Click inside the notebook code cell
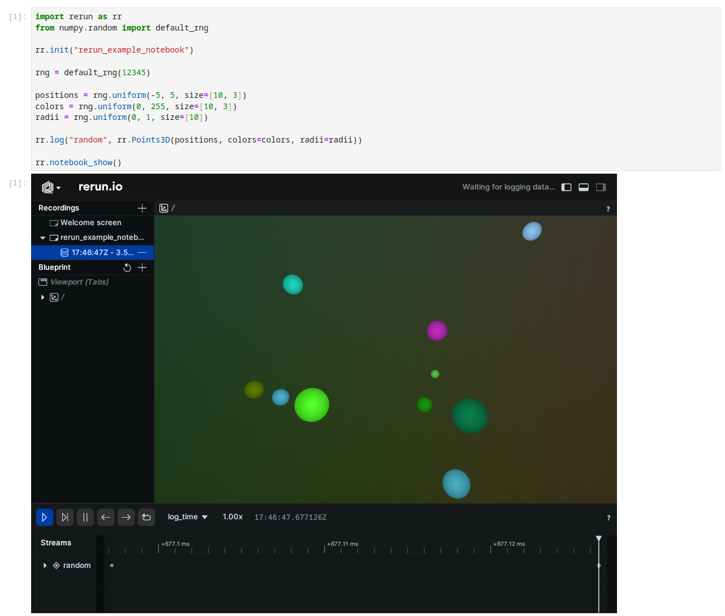 [x=376, y=89]
